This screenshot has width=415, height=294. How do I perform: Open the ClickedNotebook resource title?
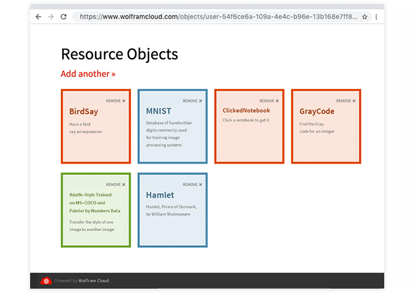pyautogui.click(x=246, y=110)
